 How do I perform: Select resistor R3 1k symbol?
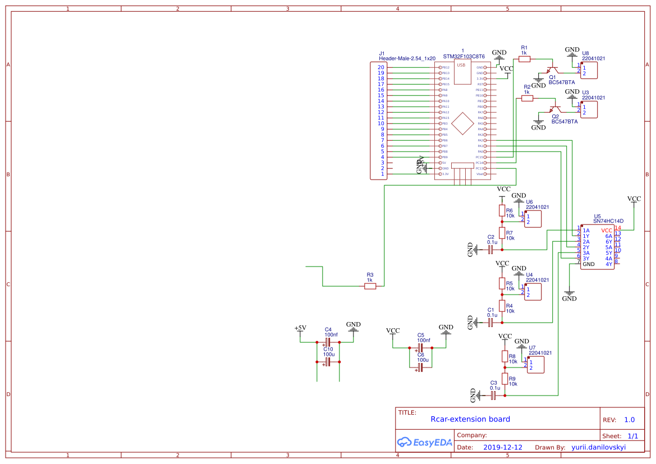click(x=370, y=286)
